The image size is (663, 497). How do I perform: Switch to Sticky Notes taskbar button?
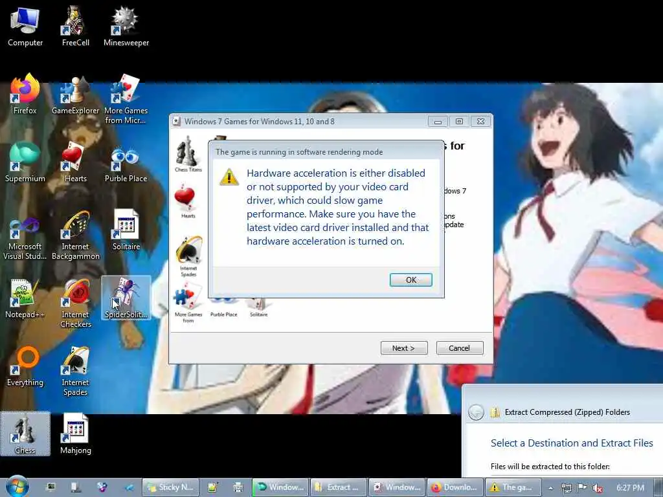click(x=170, y=487)
